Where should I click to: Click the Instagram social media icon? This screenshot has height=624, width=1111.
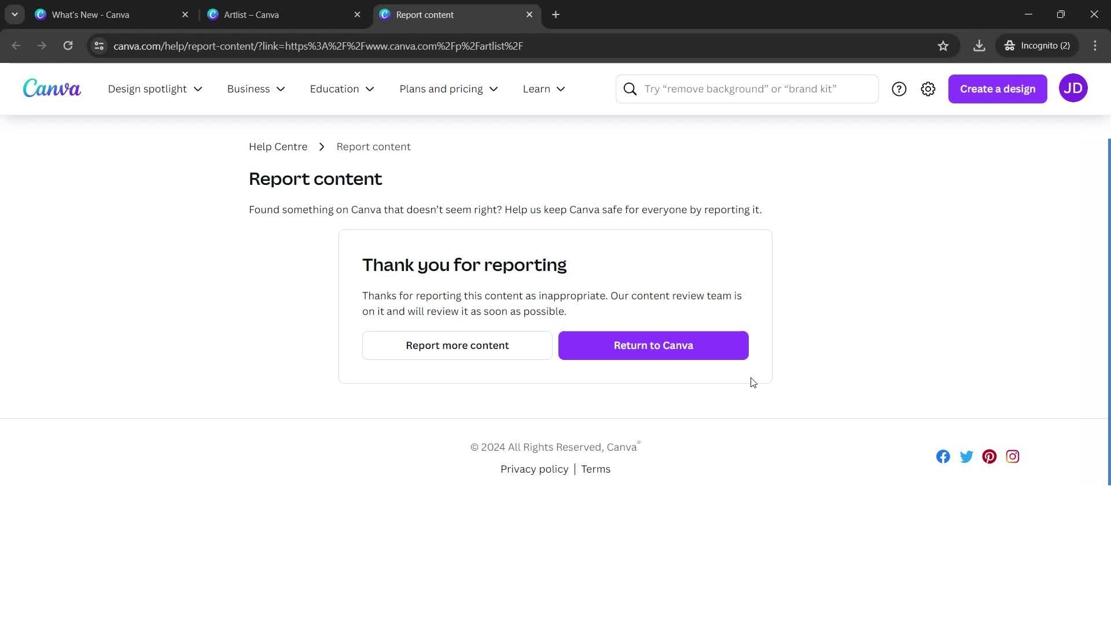1013,456
